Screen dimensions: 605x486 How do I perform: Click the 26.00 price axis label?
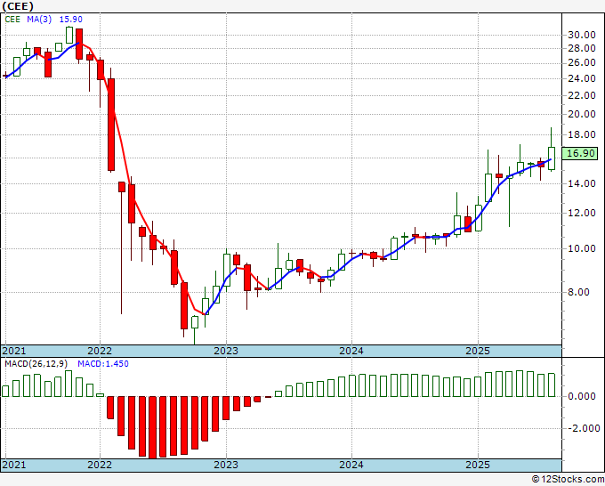pos(582,62)
